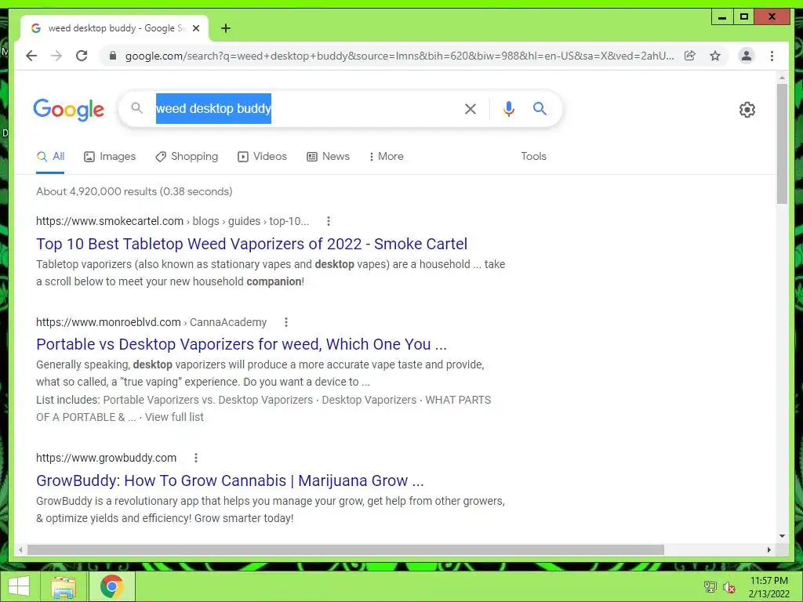The width and height of the screenshot is (803, 602).
Task: Start voice search with microphone
Action: 508,108
